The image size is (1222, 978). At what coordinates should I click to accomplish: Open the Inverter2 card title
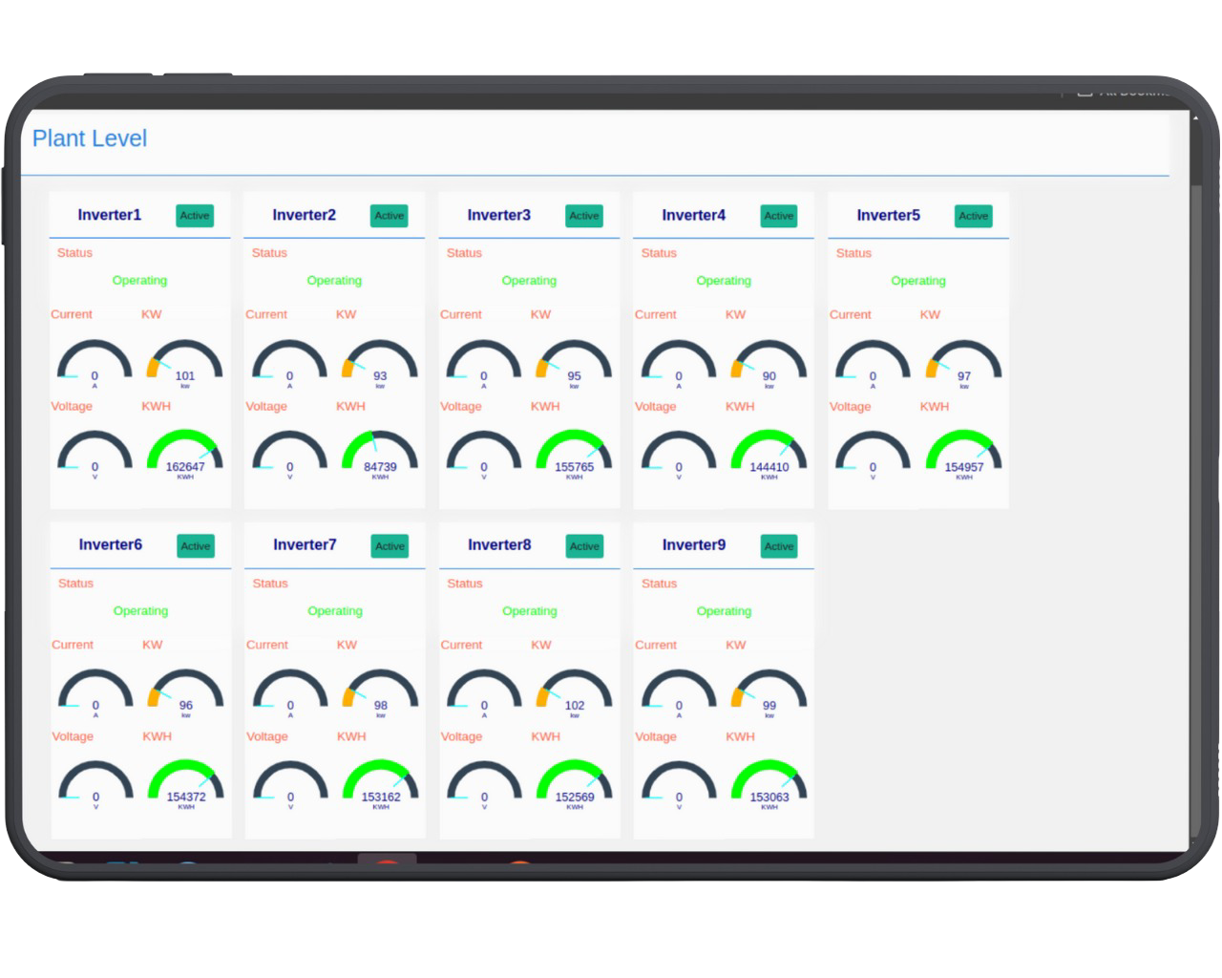(x=304, y=215)
